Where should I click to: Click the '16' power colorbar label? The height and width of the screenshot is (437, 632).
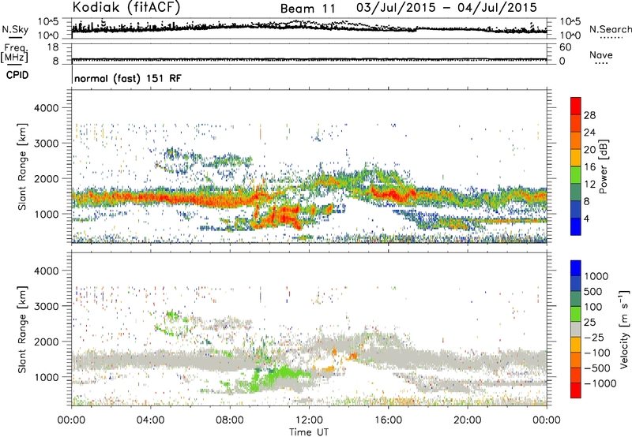point(589,167)
